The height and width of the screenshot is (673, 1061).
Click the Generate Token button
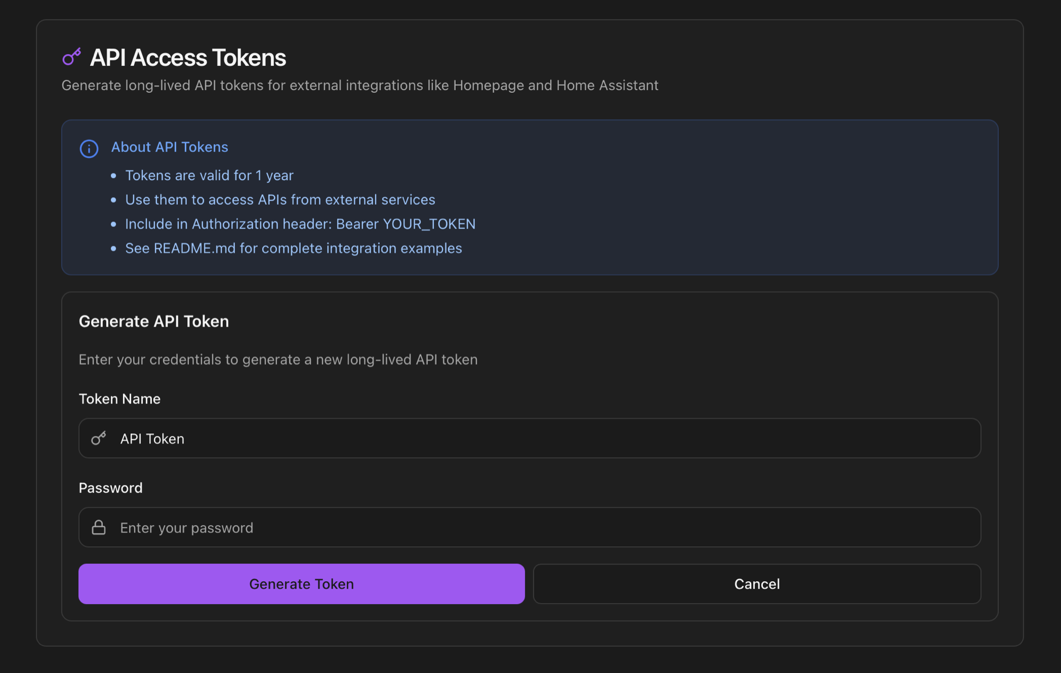click(x=301, y=584)
